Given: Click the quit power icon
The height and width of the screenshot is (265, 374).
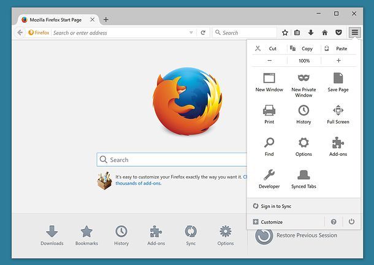Looking at the screenshot, I should pos(351,221).
